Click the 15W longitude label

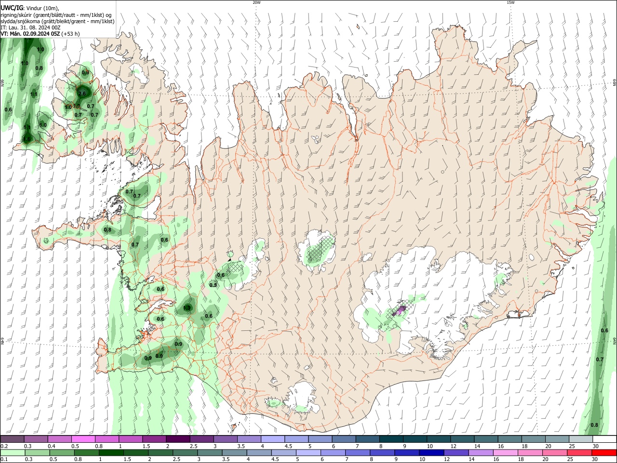(510, 2)
